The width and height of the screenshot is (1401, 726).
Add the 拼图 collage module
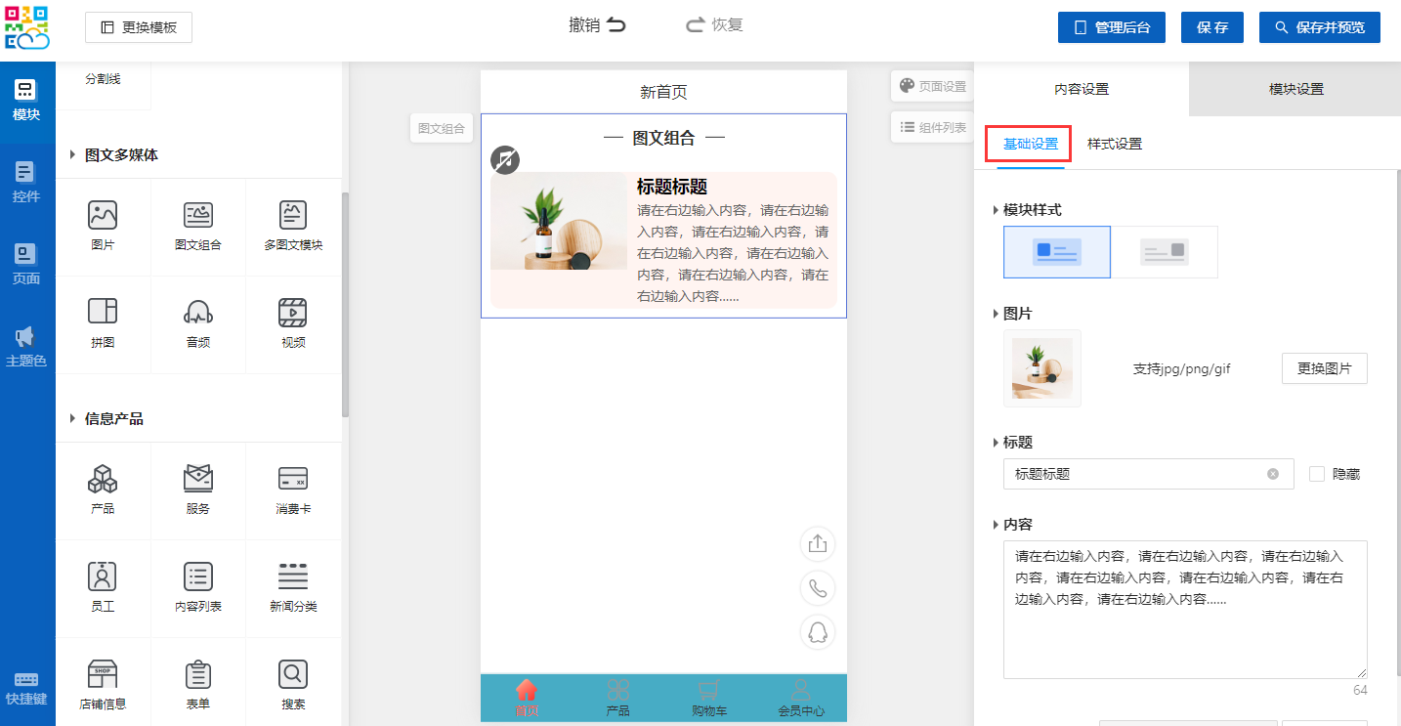[103, 322]
